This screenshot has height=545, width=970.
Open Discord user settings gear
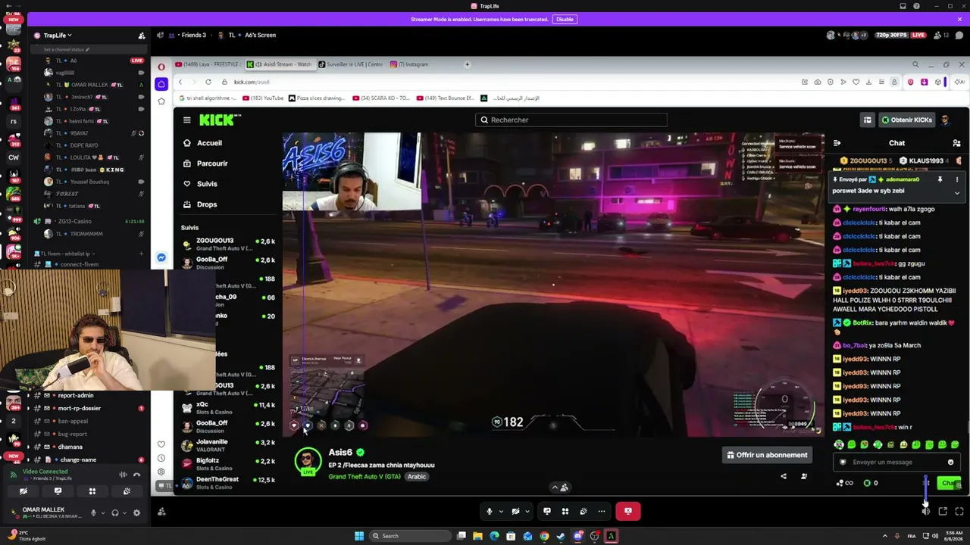tap(136, 512)
